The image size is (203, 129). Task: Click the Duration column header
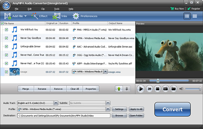[x=65, y=23]
